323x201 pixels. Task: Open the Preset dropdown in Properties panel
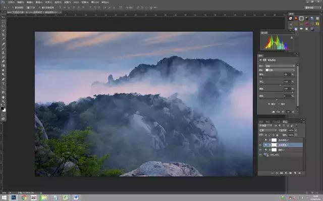pos(280,66)
